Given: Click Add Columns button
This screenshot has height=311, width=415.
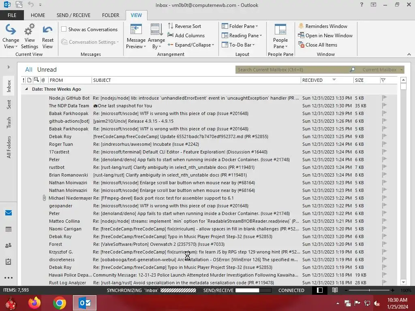Looking at the screenshot, I should click(186, 36).
